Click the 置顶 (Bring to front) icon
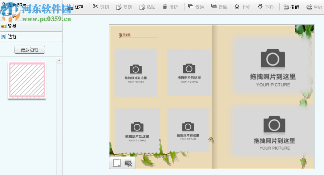The width and height of the screenshot is (324, 175). [x=191, y=7]
